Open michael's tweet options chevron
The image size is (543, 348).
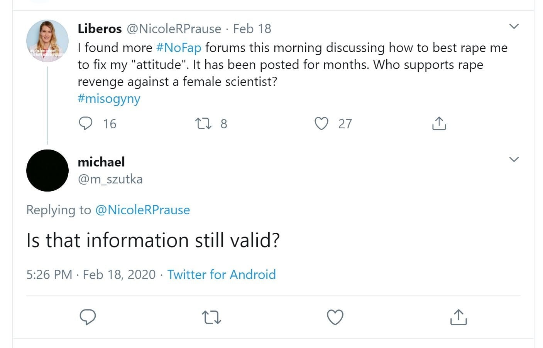click(514, 159)
